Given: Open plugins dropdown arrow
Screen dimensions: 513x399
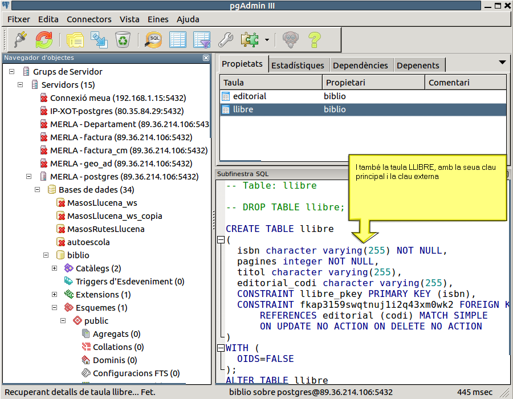Looking at the screenshot, I should [267, 40].
